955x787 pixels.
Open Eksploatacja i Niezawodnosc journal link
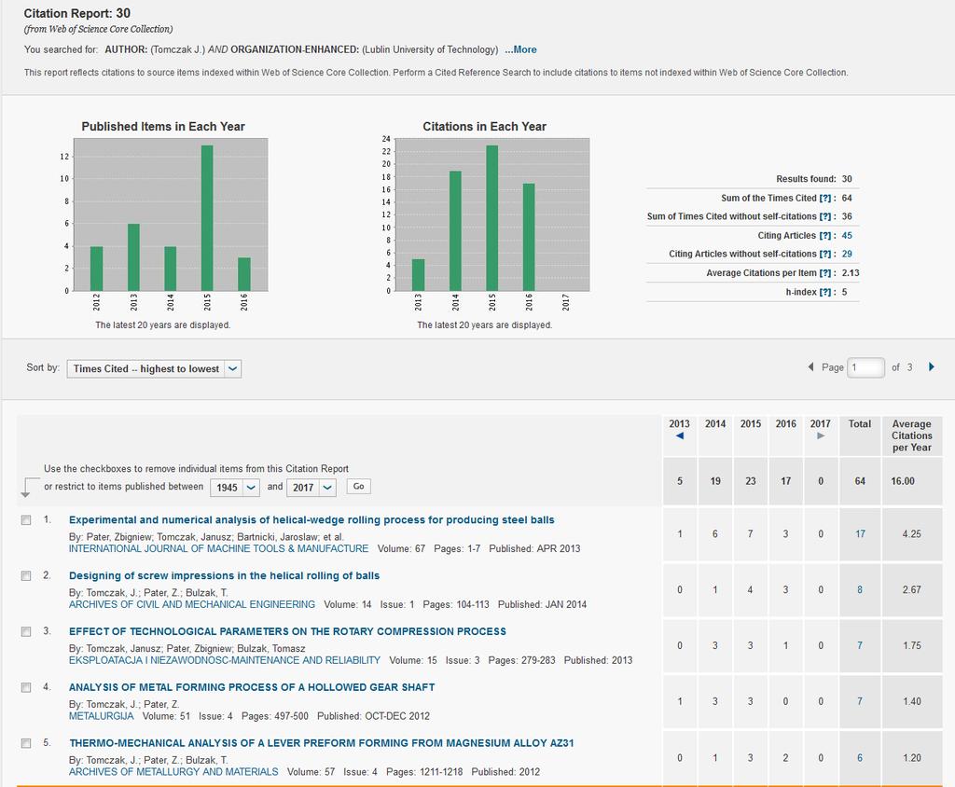[225, 660]
